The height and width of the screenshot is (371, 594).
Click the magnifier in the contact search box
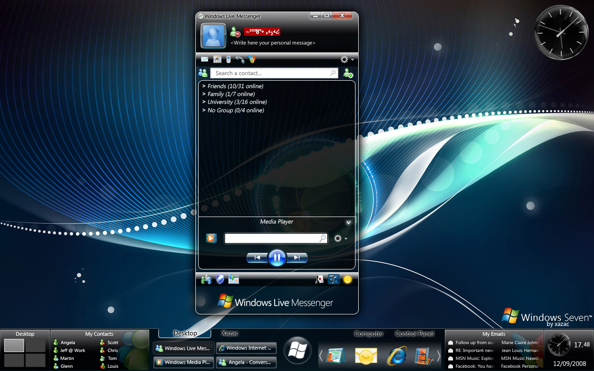click(333, 73)
